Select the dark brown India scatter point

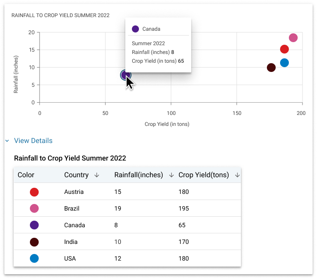[x=271, y=68]
